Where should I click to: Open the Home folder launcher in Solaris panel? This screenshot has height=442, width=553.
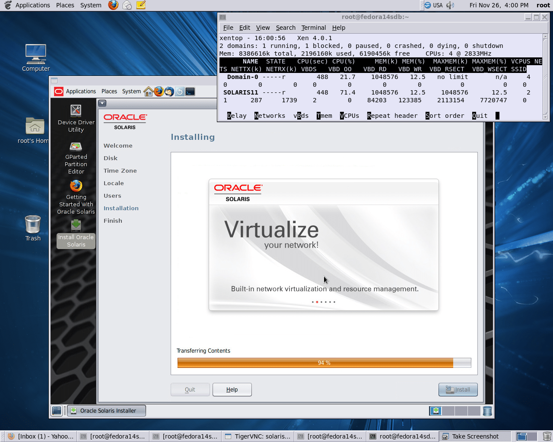(x=148, y=92)
